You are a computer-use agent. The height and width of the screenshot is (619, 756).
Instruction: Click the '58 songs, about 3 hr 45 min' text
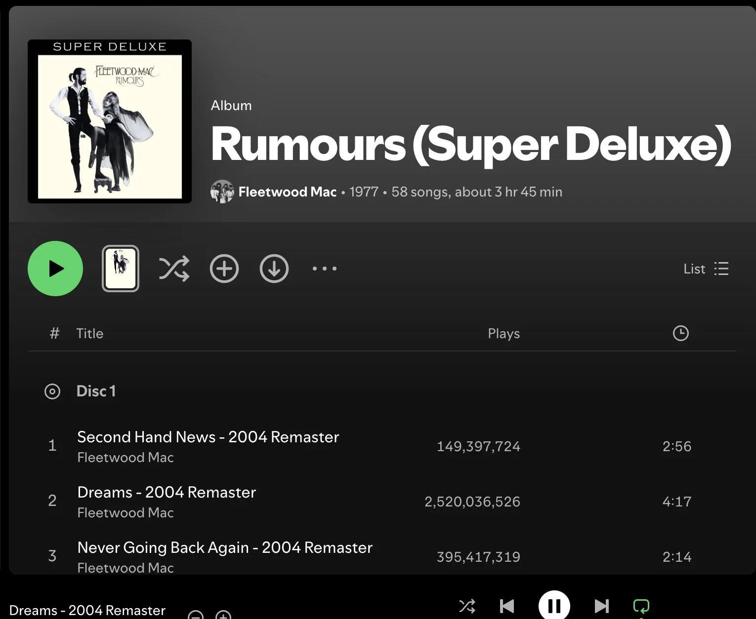(x=477, y=192)
